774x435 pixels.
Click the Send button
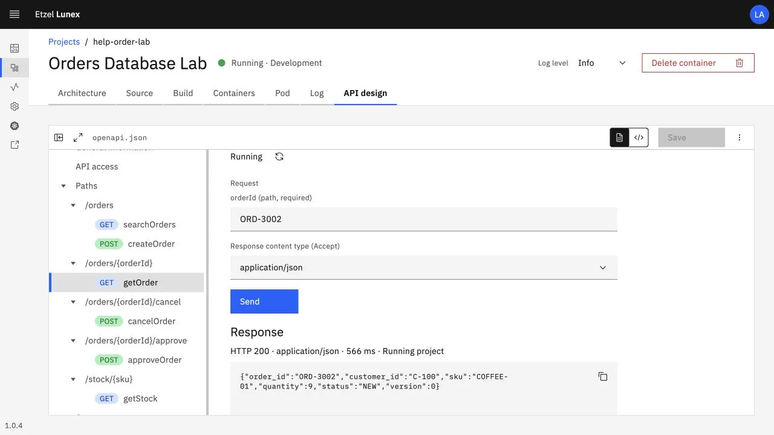point(264,301)
